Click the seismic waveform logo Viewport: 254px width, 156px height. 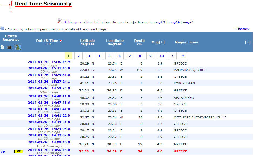10,6
